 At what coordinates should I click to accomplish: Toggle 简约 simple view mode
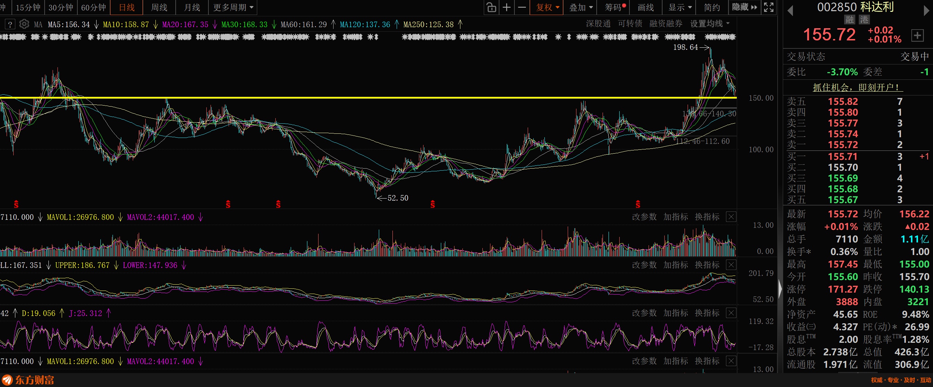[712, 7]
